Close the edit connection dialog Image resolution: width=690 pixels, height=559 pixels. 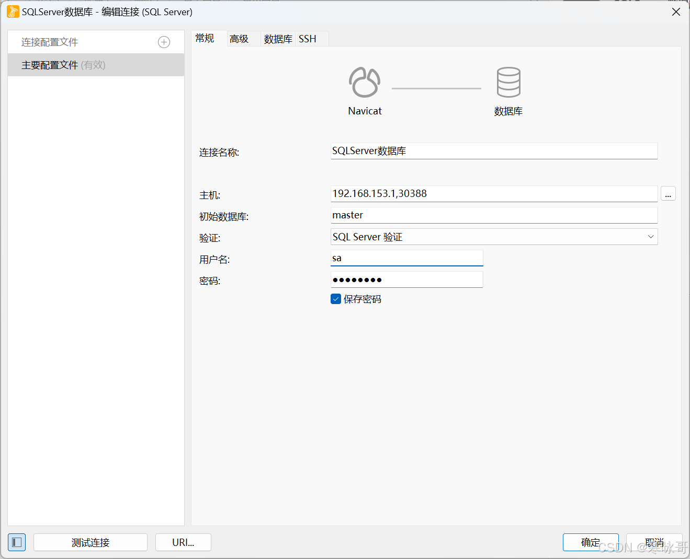(676, 11)
